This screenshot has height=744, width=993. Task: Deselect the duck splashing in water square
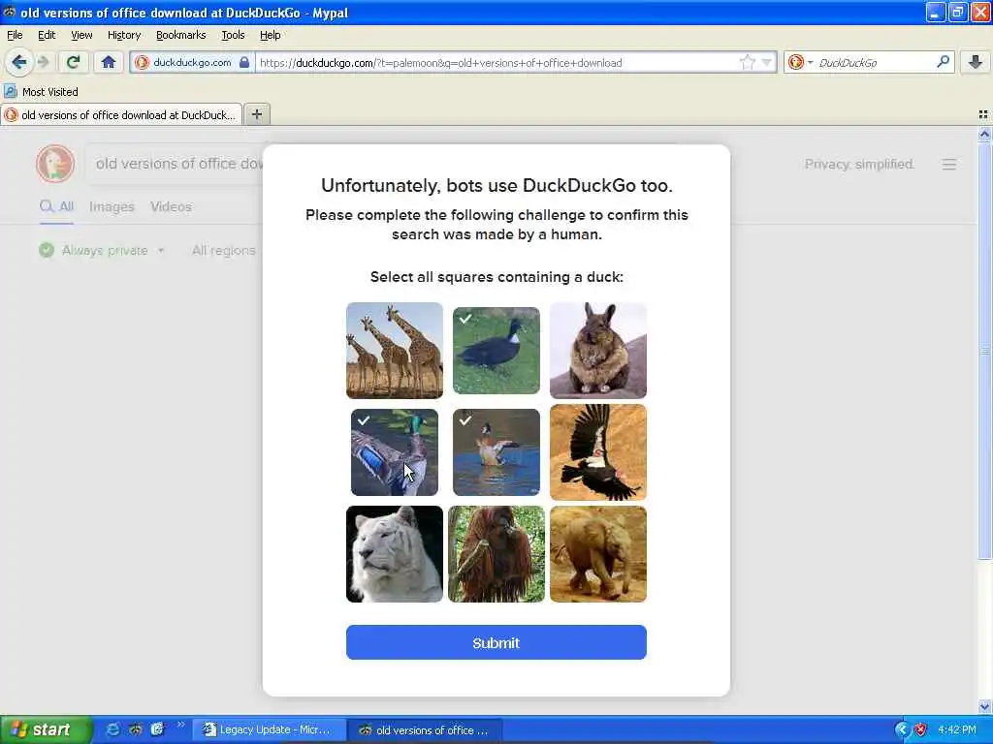coord(496,452)
